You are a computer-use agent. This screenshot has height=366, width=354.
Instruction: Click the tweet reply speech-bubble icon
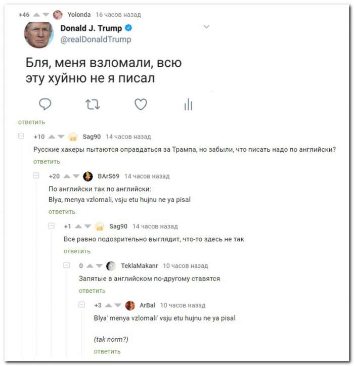coord(45,104)
